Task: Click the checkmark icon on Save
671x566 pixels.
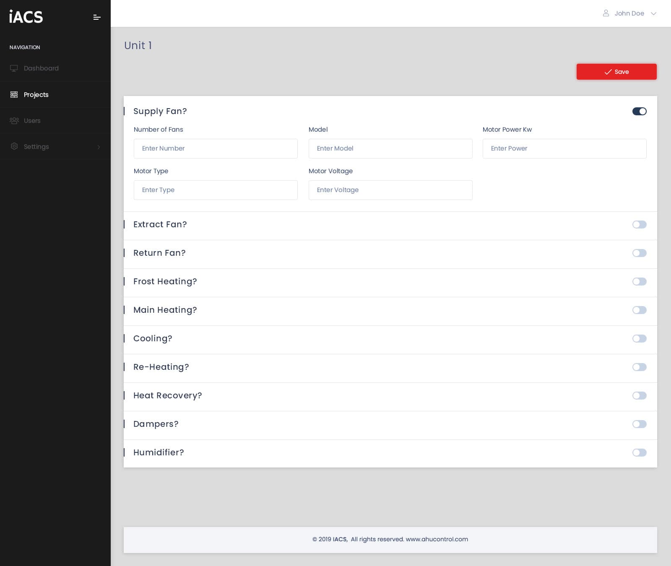Action: 608,72
